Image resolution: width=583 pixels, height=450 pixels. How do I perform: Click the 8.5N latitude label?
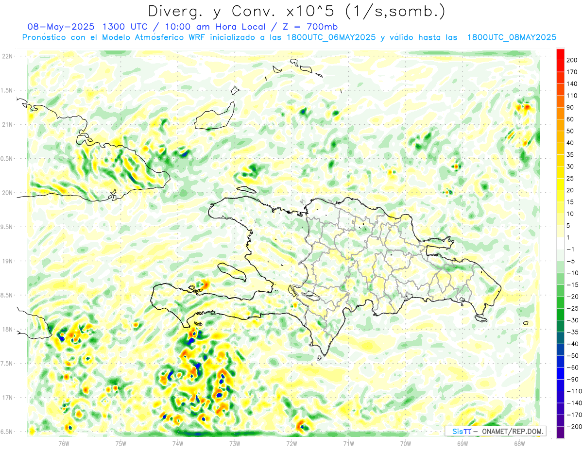[7, 295]
